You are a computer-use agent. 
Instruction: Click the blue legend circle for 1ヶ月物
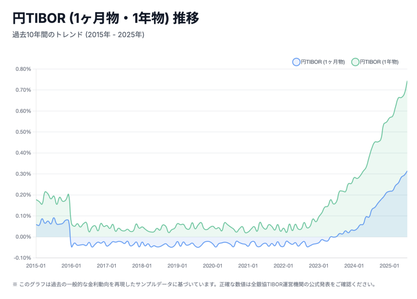(x=296, y=62)
